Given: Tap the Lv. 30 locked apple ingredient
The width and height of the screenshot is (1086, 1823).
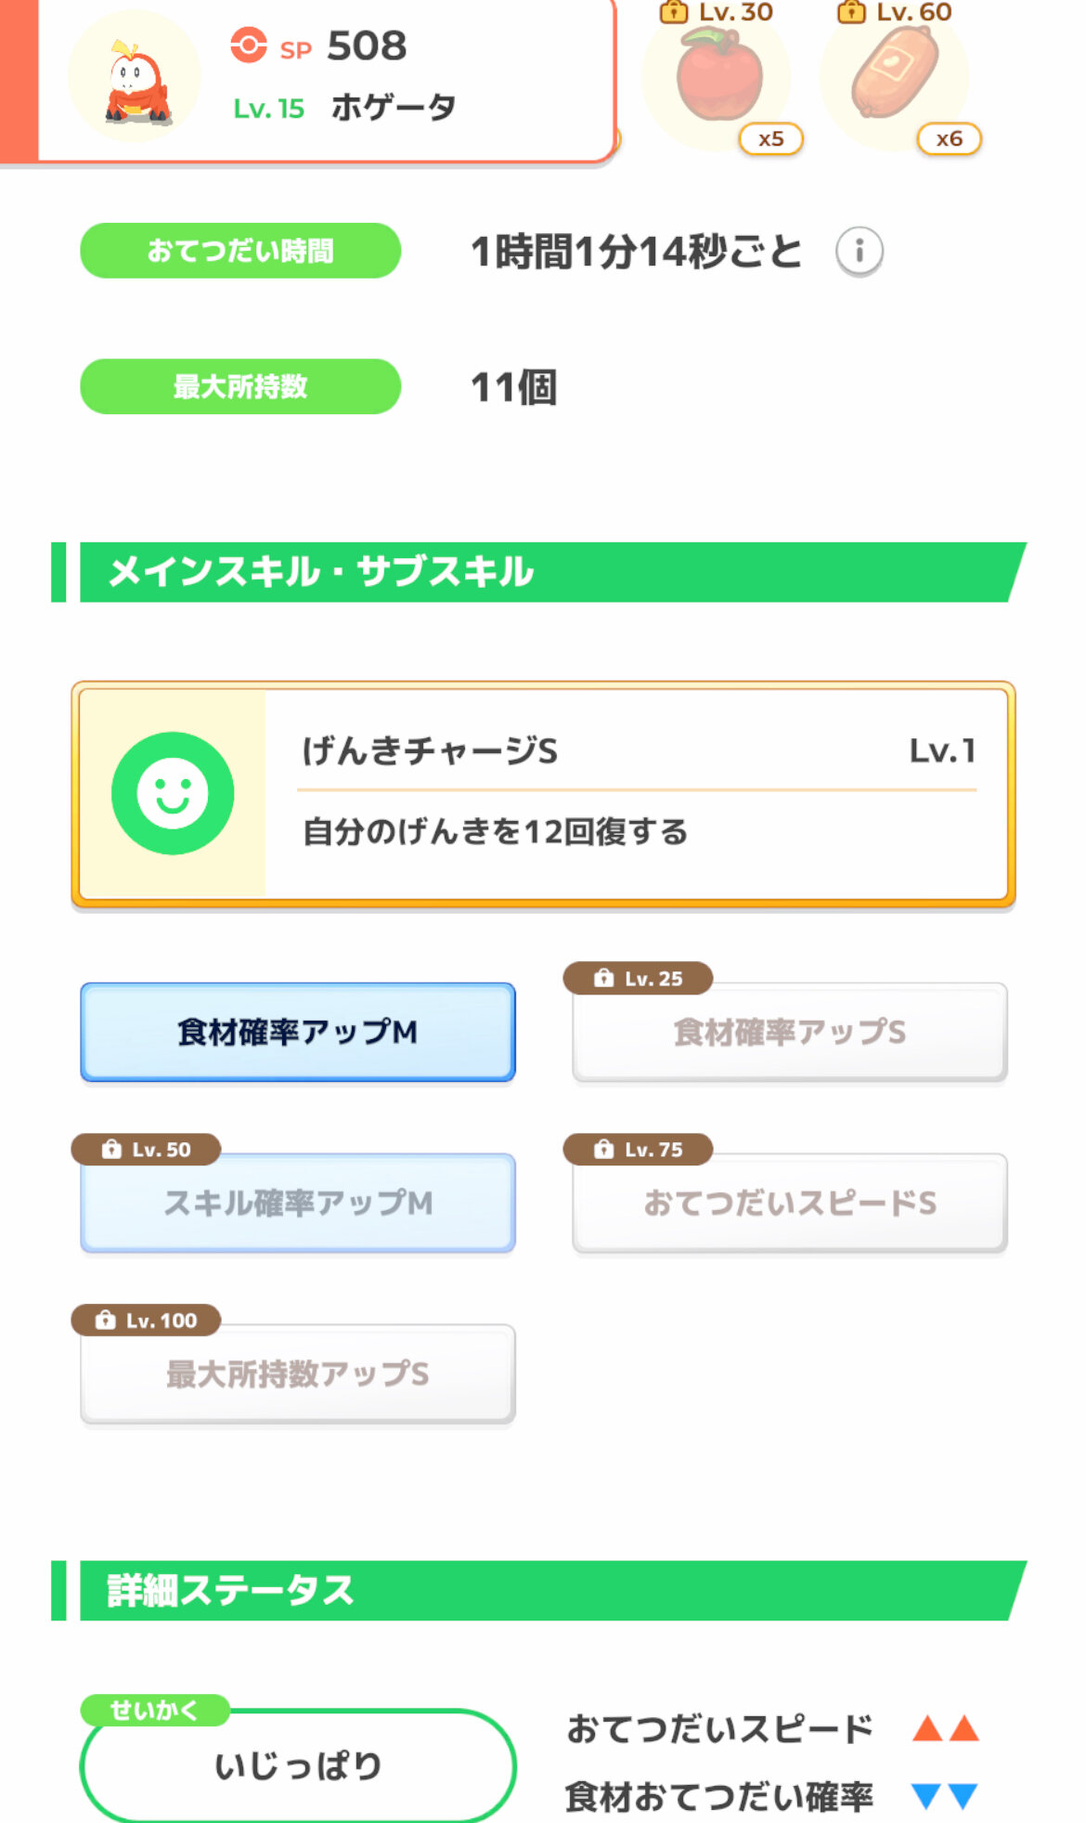Looking at the screenshot, I should pos(718,76).
